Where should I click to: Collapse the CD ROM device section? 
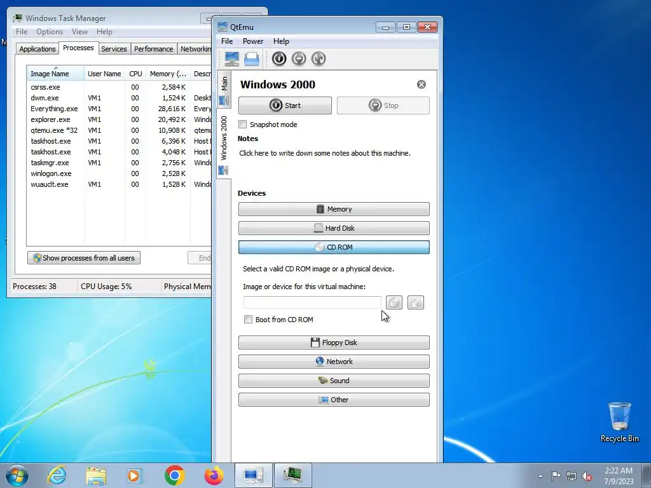point(334,247)
